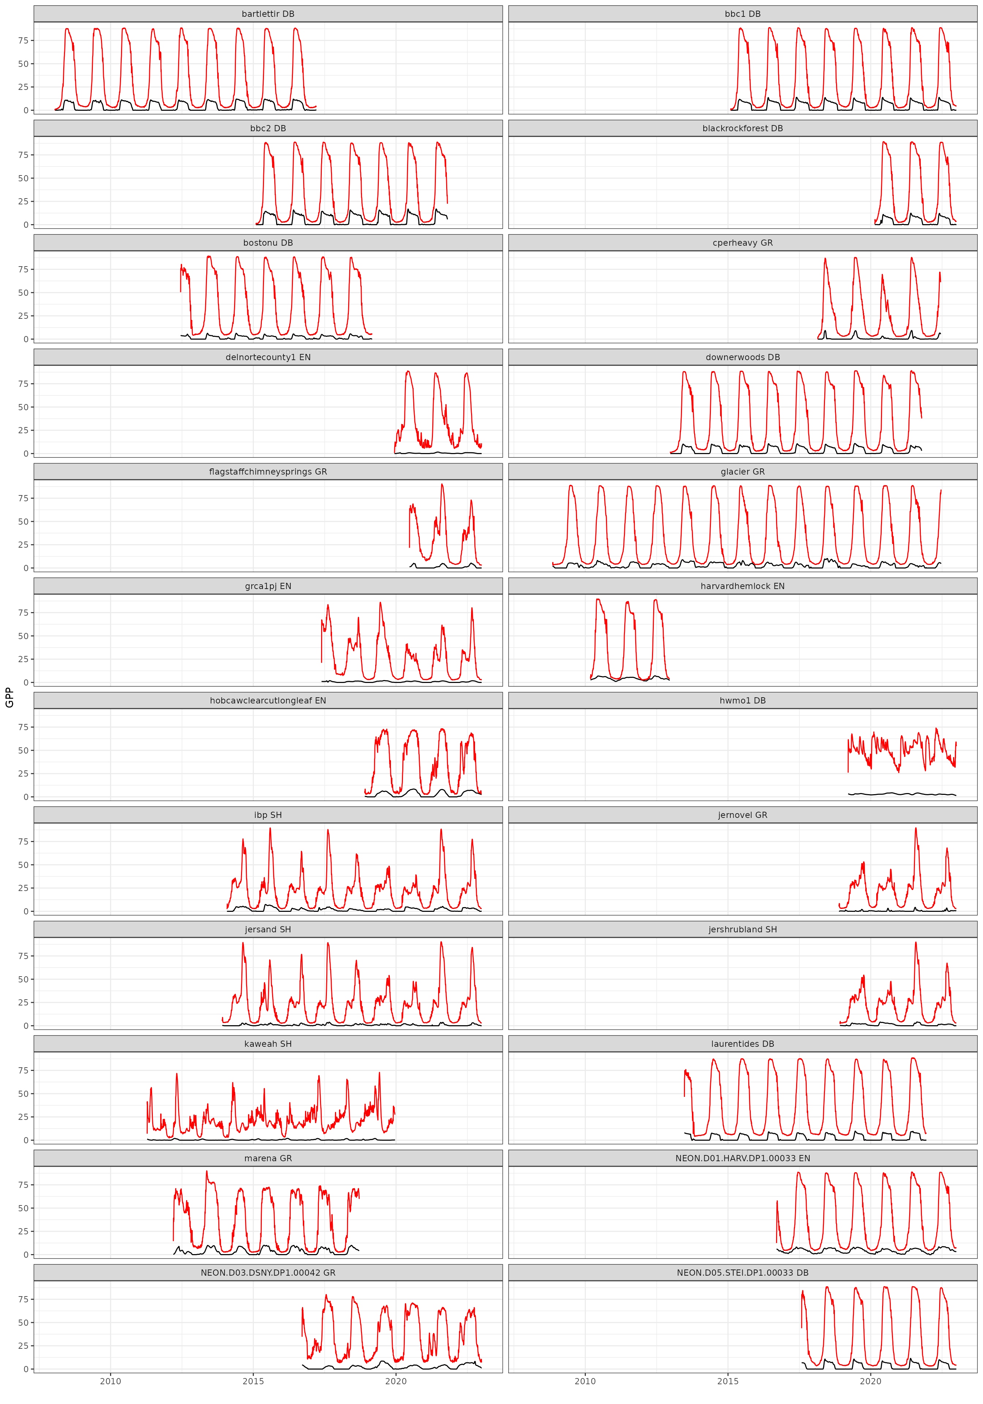Click the laurentides DB panel title
This screenshot has height=1404, width=983.
(742, 1043)
